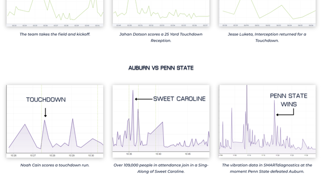The image size is (322, 181).
Task: Click the AUBURN VS PENN STATE heading
Action: coord(161,68)
